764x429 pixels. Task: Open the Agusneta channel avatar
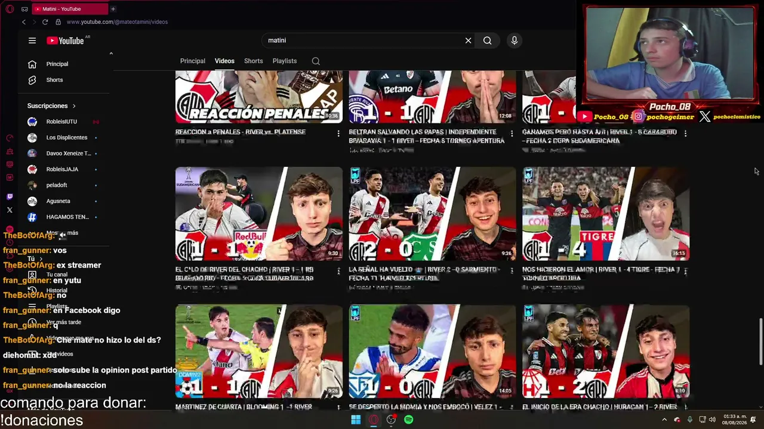click(32, 201)
